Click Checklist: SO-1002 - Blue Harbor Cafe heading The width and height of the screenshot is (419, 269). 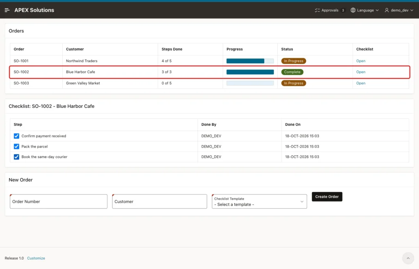coord(52,106)
